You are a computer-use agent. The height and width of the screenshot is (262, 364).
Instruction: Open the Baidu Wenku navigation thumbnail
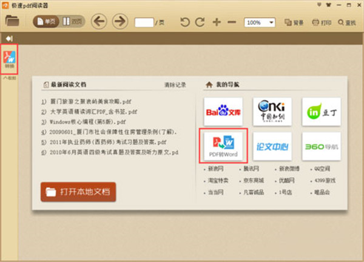tap(223, 111)
